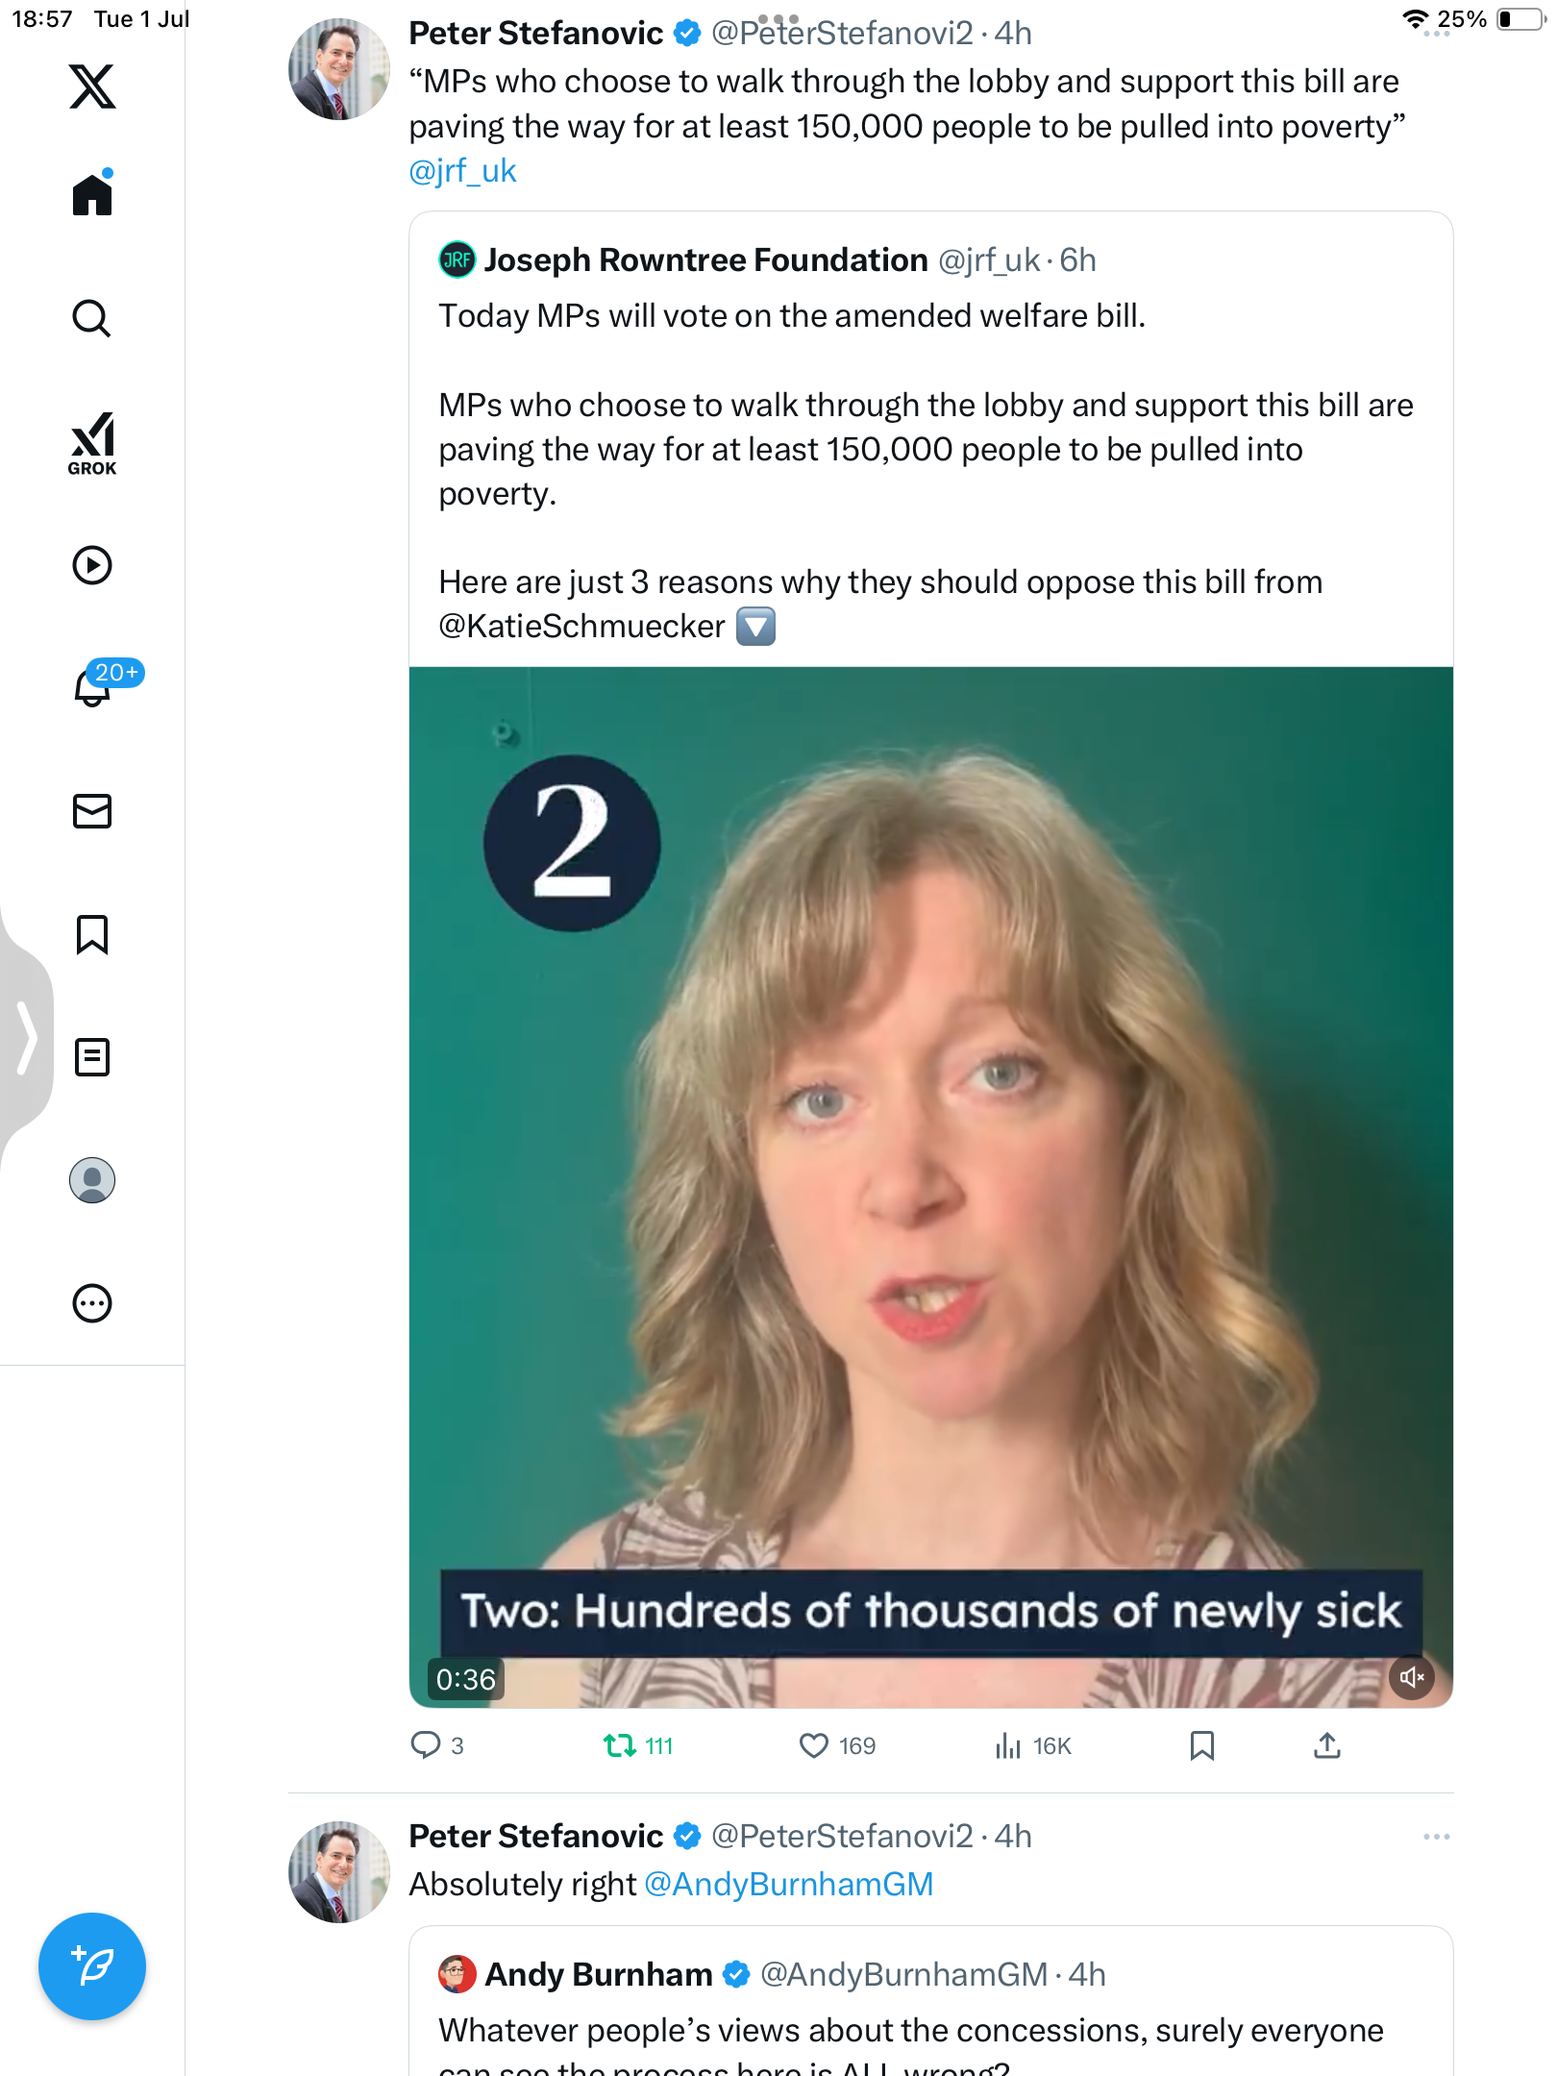Open the Search magnifier icon
The height and width of the screenshot is (2076, 1557).
pyautogui.click(x=92, y=318)
